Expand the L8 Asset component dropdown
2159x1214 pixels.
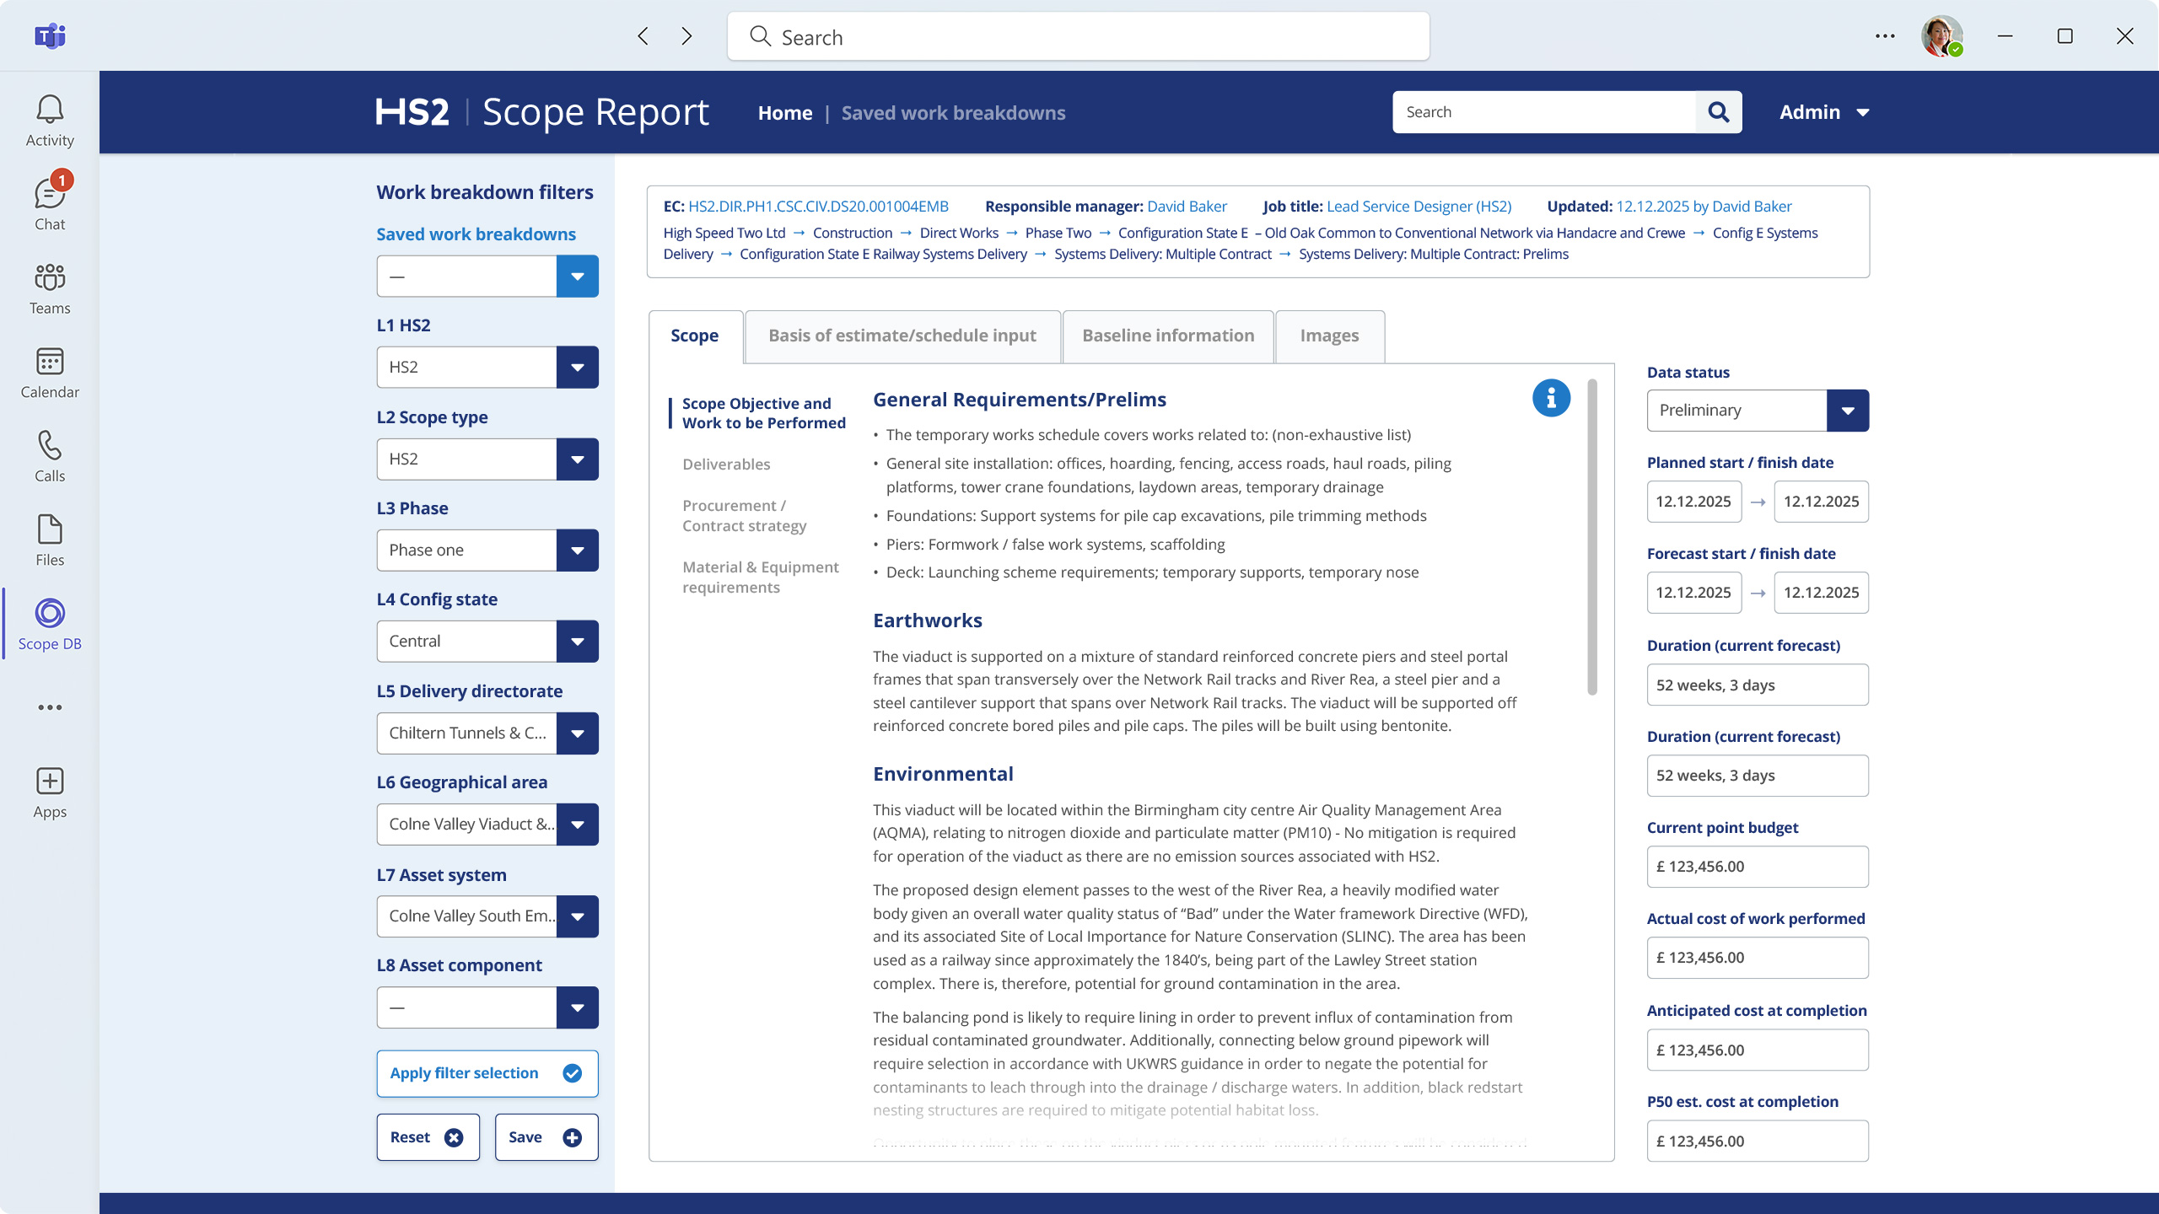click(577, 1007)
